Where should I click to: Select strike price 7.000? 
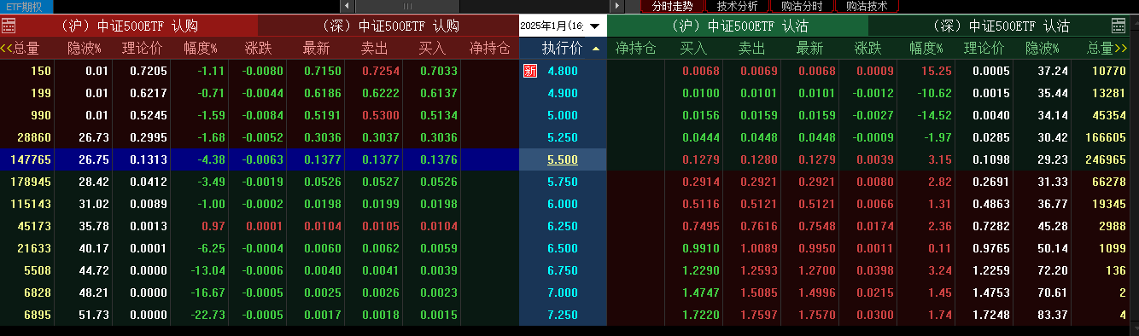[x=562, y=293]
